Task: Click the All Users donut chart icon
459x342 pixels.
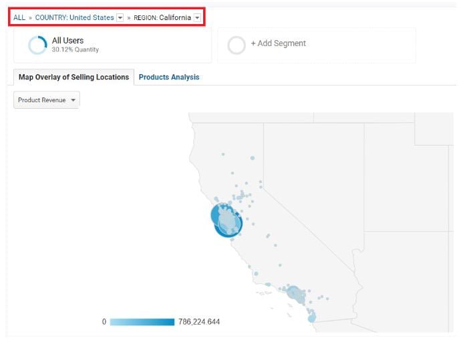Action: tap(37, 45)
